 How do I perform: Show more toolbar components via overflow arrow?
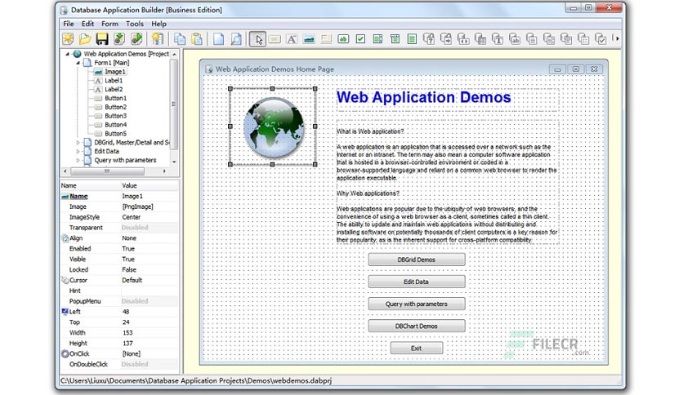[616, 38]
